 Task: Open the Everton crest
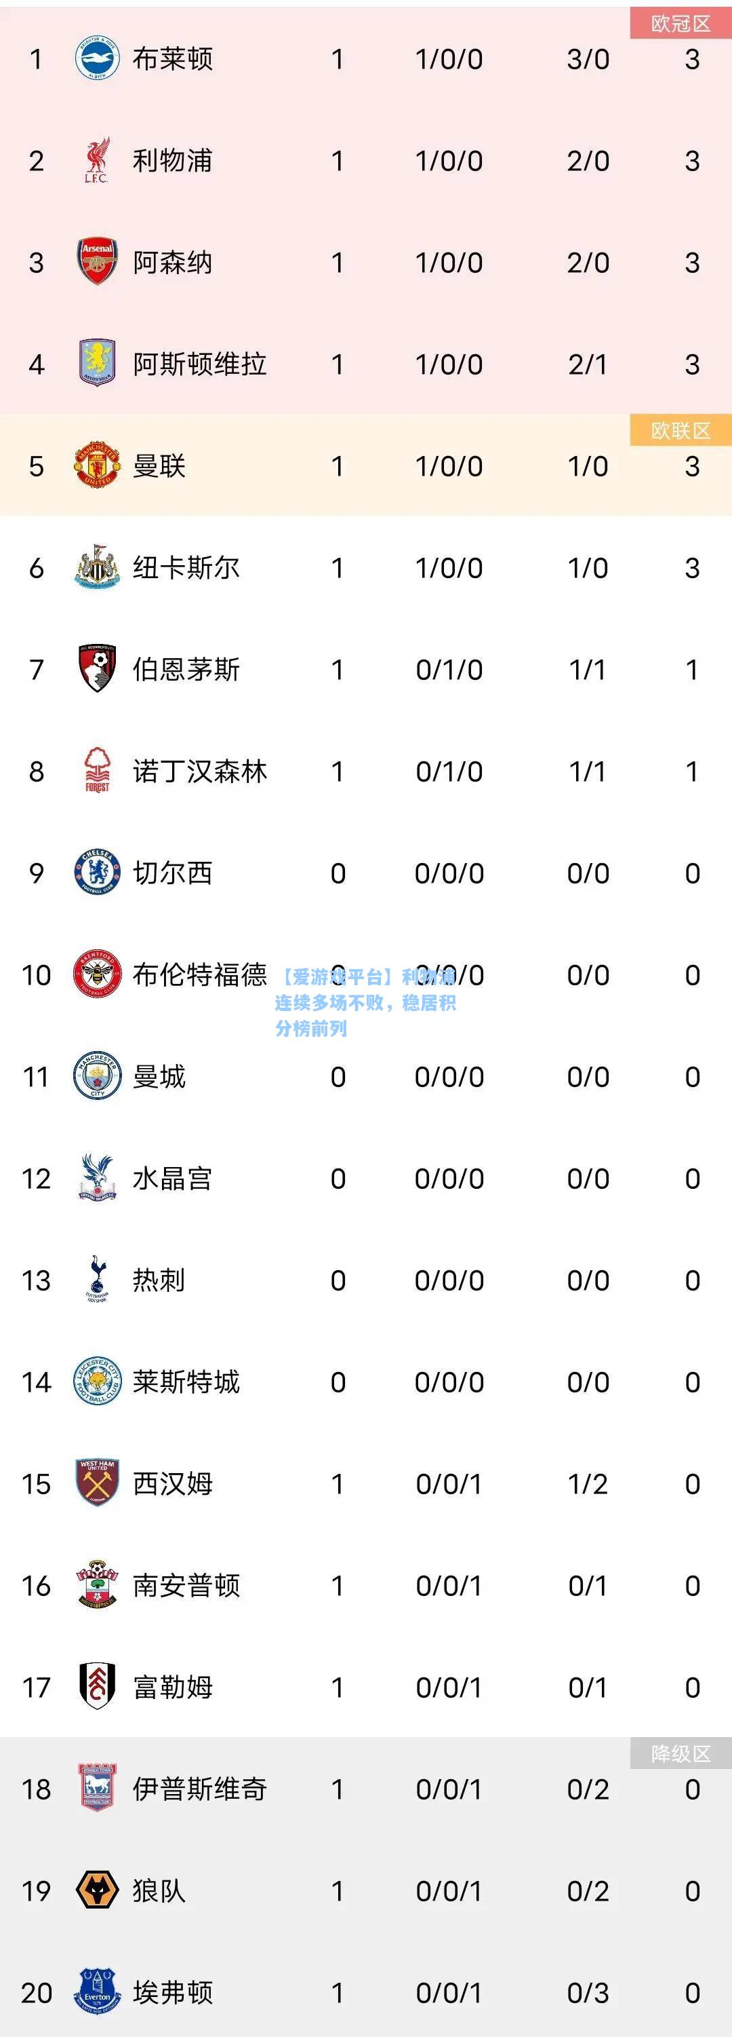[97, 1992]
